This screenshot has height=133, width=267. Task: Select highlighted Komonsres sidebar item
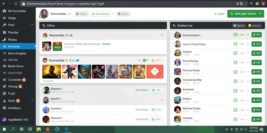18,46
